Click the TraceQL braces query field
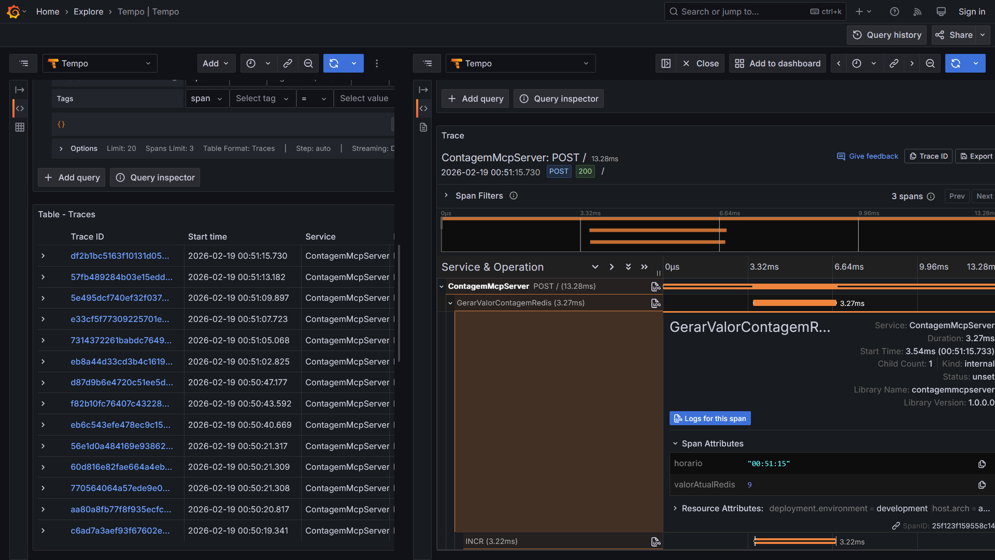This screenshot has width=995, height=560. 223,124
